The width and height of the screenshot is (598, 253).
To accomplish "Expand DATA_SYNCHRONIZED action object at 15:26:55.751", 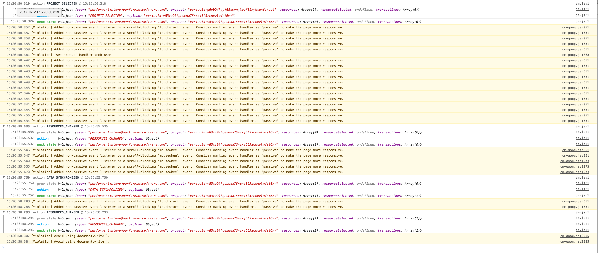I will click(60, 190).
